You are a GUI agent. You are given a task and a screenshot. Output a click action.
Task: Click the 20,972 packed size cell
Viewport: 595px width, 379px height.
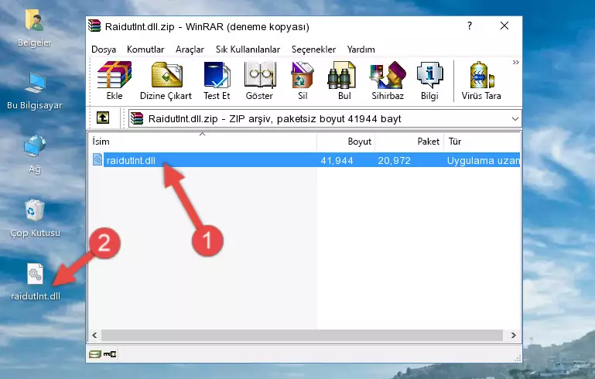(x=394, y=160)
